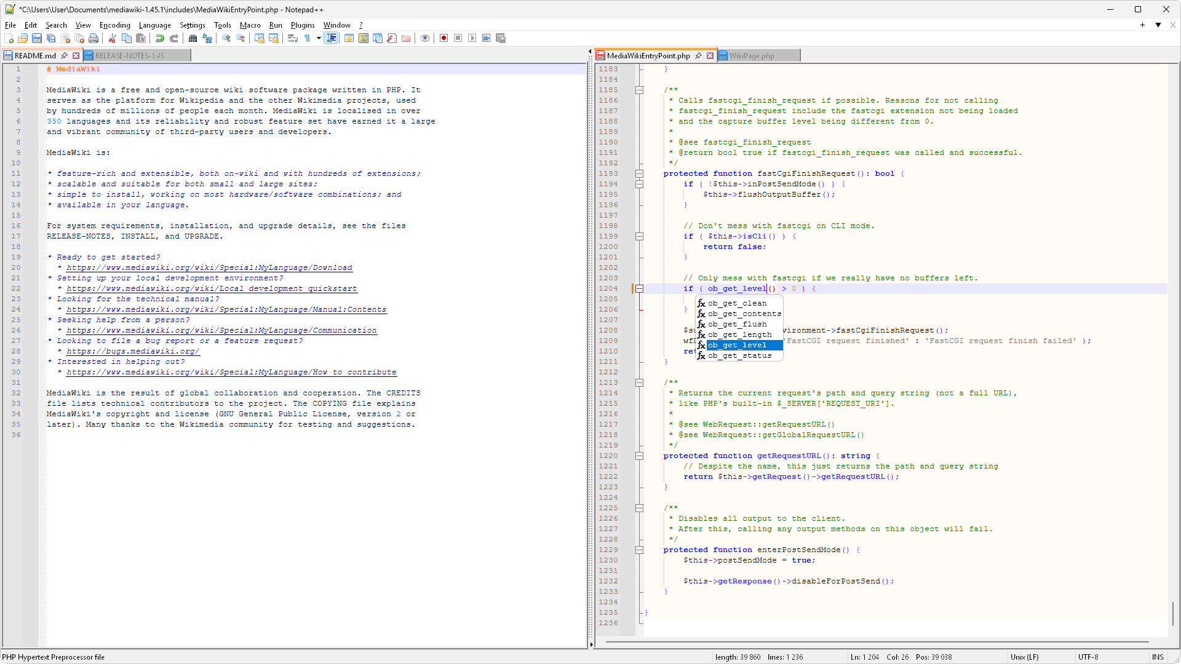Toggle word wrap in the toolbar
1181x664 pixels.
pyautogui.click(x=292, y=38)
